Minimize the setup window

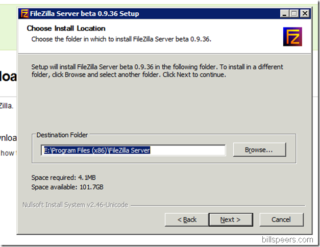coord(284,14)
